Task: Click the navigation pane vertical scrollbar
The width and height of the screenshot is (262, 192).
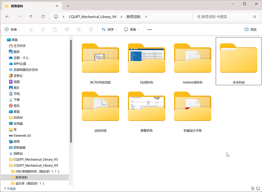Action: click(x=71, y=91)
